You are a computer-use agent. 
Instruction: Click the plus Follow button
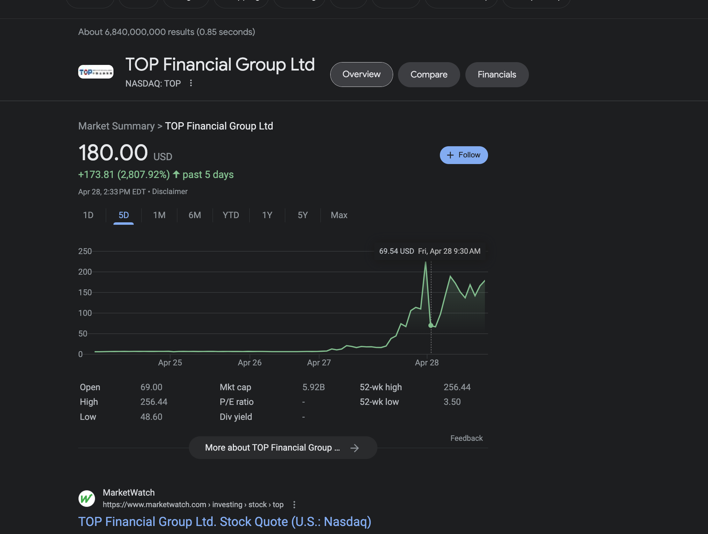click(464, 155)
